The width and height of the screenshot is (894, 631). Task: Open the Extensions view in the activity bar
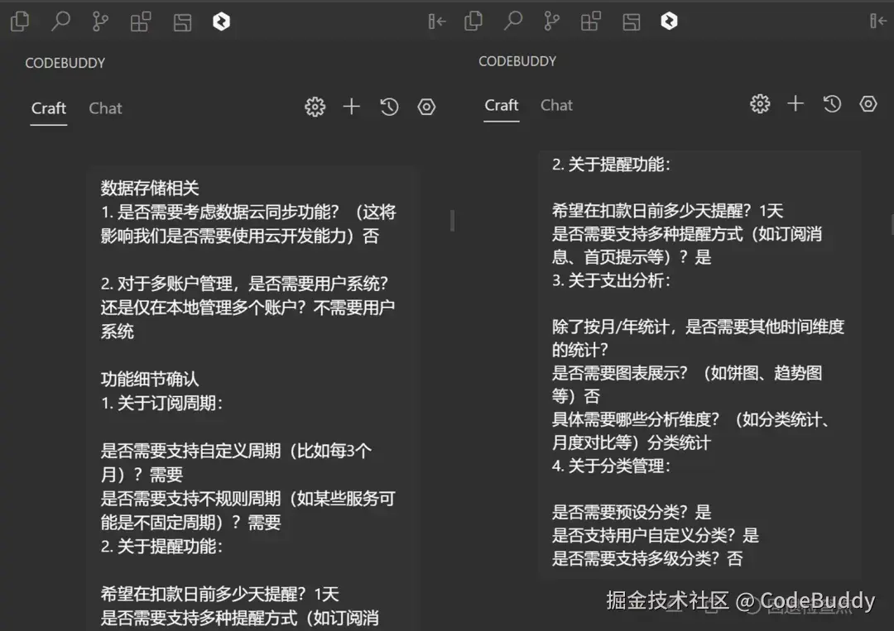point(141,21)
